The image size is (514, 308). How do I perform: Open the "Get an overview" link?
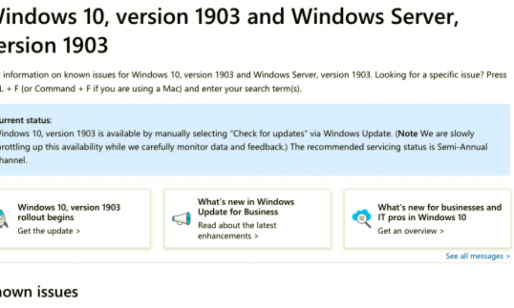pyautogui.click(x=410, y=231)
